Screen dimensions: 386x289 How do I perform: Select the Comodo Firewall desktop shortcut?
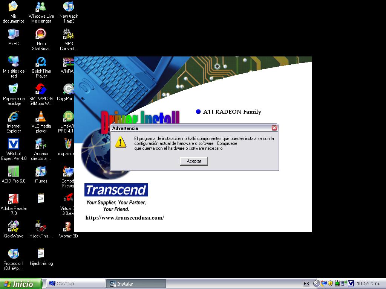pos(67,178)
